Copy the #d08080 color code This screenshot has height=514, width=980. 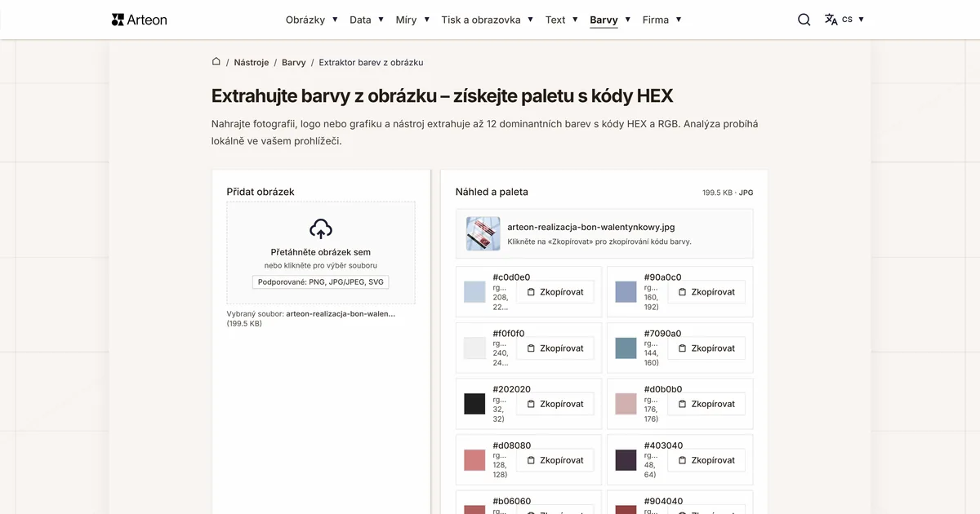click(555, 460)
